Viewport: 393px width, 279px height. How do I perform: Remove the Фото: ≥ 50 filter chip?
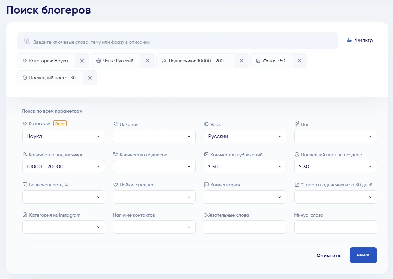click(x=299, y=61)
